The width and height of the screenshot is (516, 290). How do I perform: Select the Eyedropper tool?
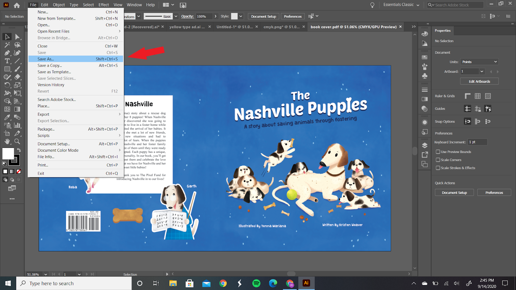click(7, 117)
